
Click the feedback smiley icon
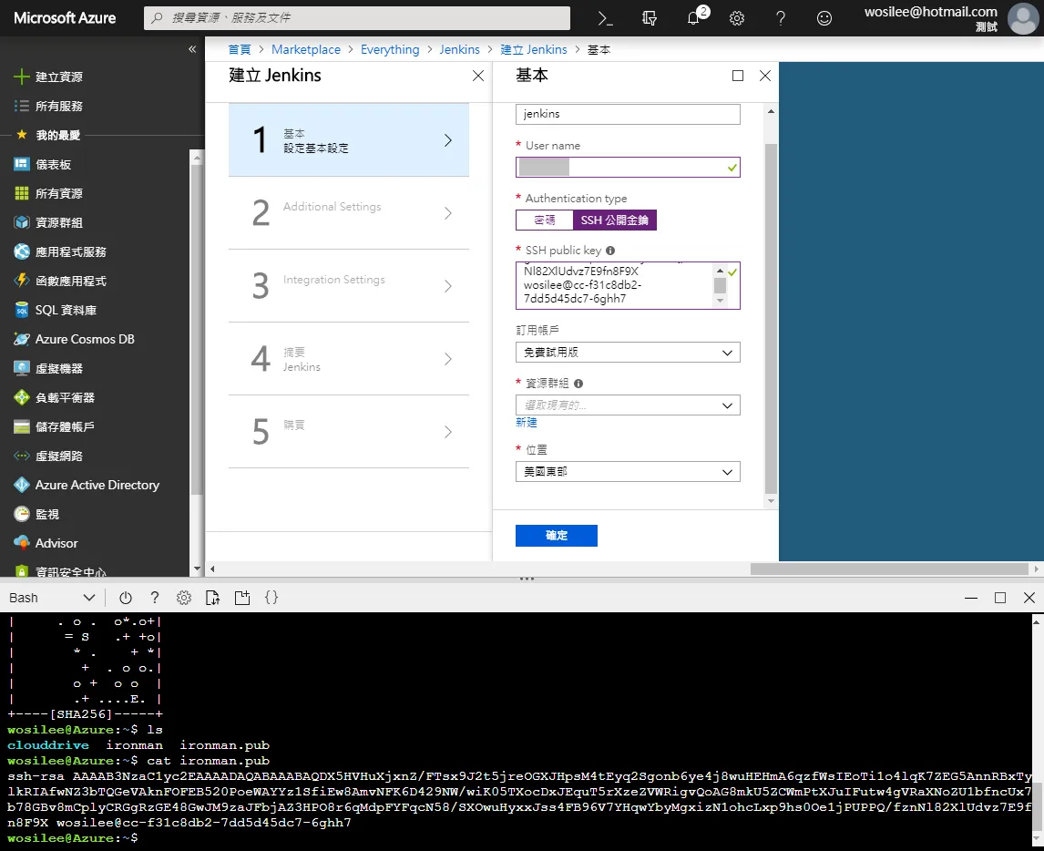pyautogui.click(x=824, y=18)
